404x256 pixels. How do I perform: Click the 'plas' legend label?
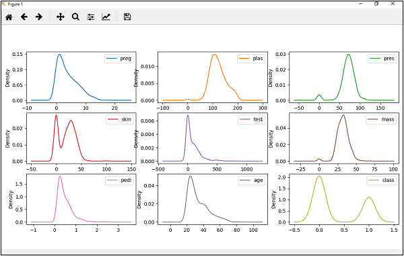tap(258, 59)
